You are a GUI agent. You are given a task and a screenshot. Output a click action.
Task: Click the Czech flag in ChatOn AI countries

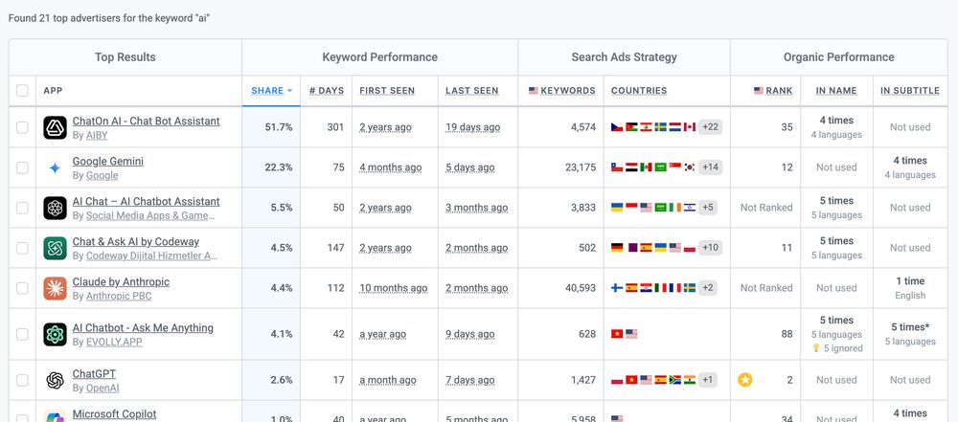[x=617, y=127]
